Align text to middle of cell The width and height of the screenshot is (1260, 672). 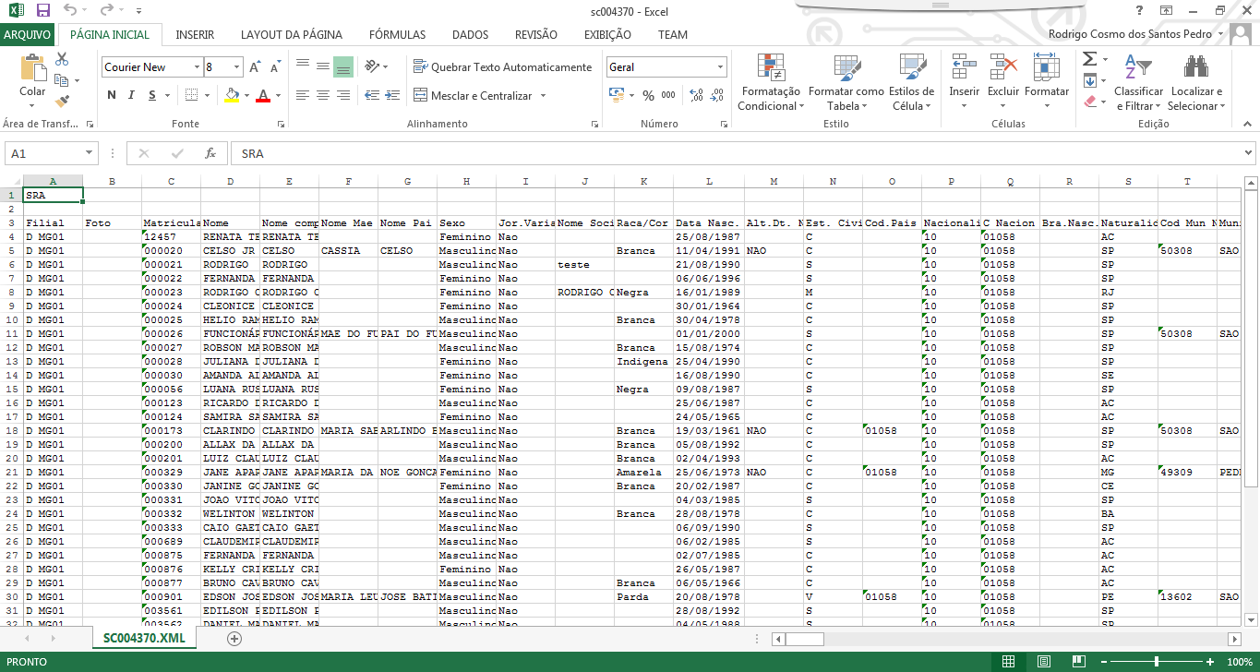322,66
